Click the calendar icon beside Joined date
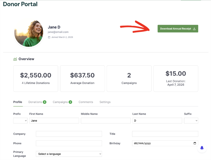 click(49, 37)
